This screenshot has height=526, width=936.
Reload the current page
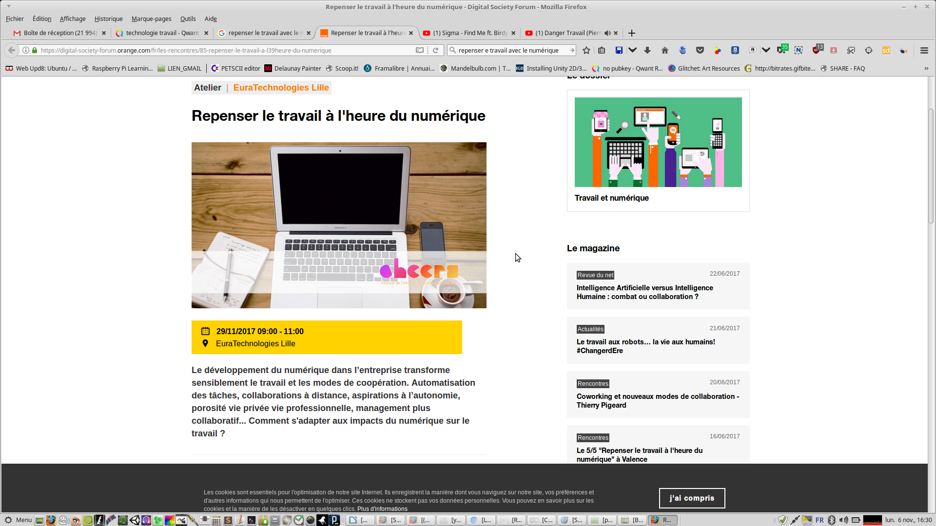pos(436,50)
